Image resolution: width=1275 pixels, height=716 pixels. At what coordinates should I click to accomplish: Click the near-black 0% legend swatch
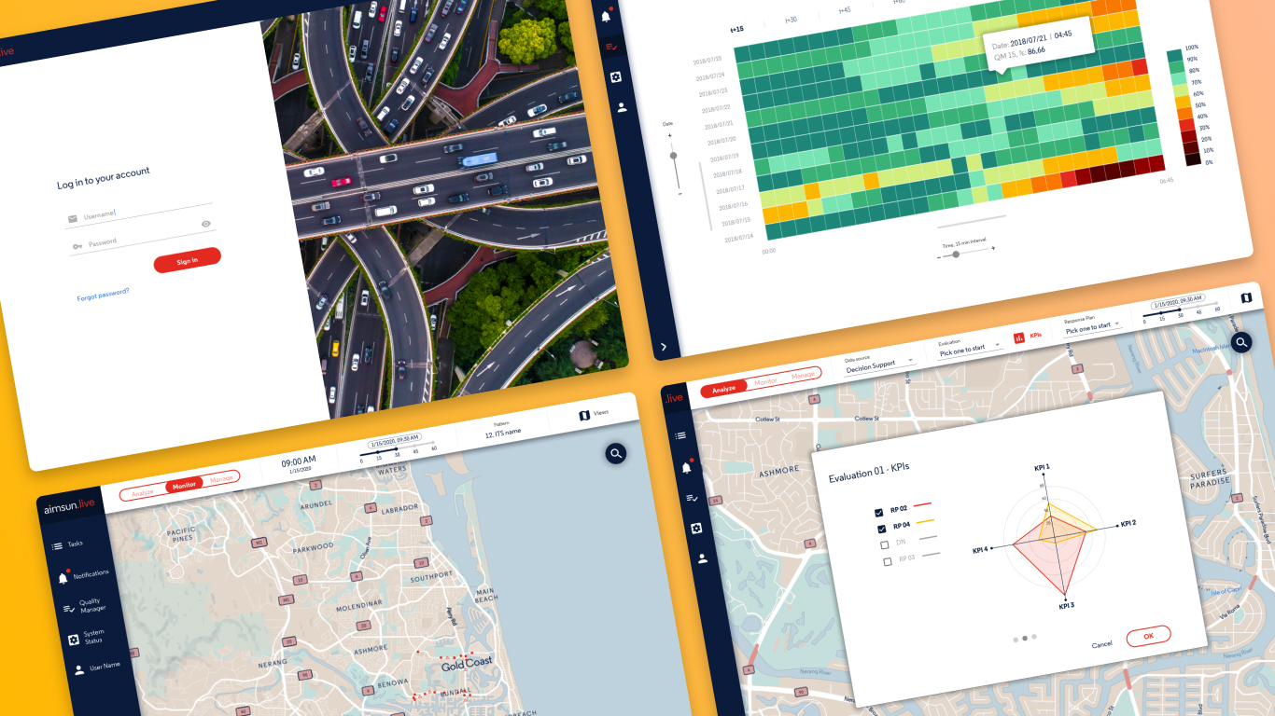[1193, 159]
